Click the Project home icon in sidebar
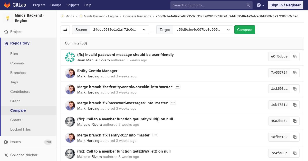Screen dimensions: 308x161 coord(6,32)
